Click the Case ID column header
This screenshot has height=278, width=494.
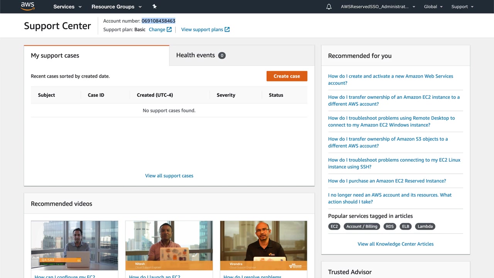tap(96, 95)
